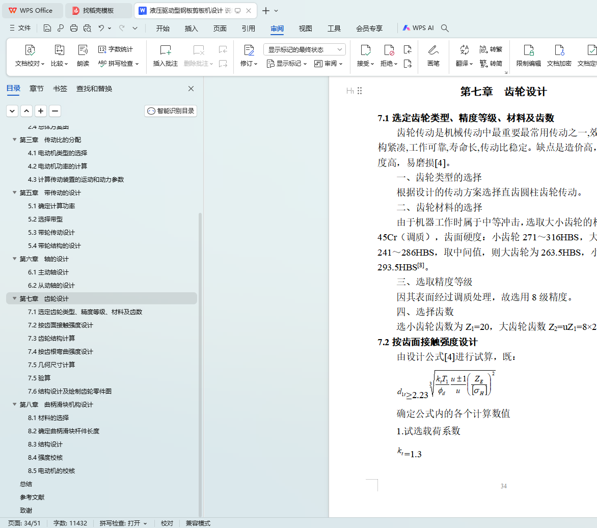
Task: Open the 审阅 pane dropdown
Action: coord(328,64)
